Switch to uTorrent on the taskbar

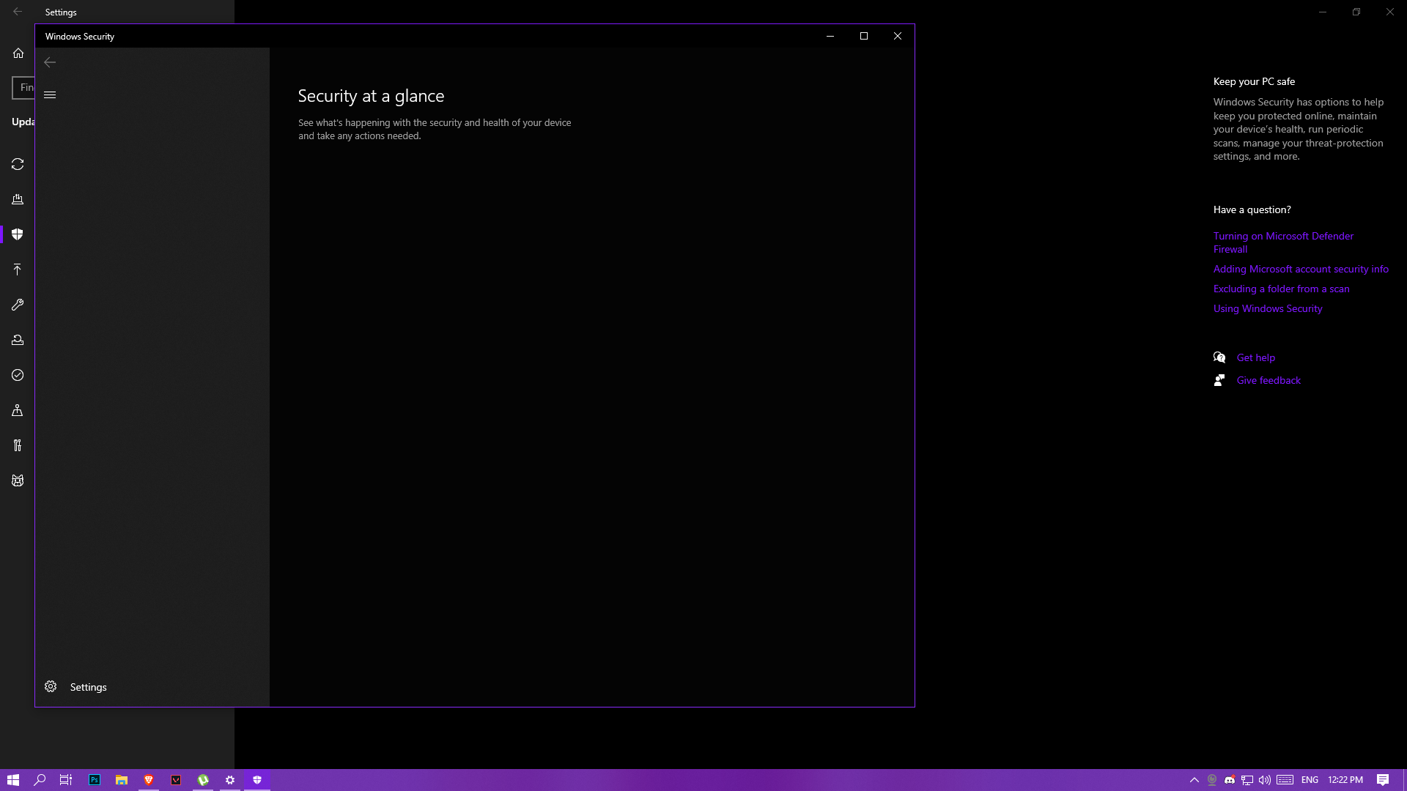click(203, 780)
